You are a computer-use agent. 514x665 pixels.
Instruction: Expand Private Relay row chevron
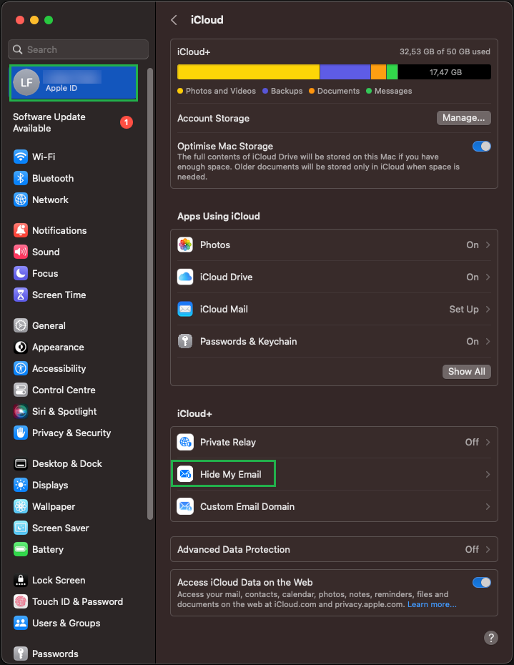(488, 442)
